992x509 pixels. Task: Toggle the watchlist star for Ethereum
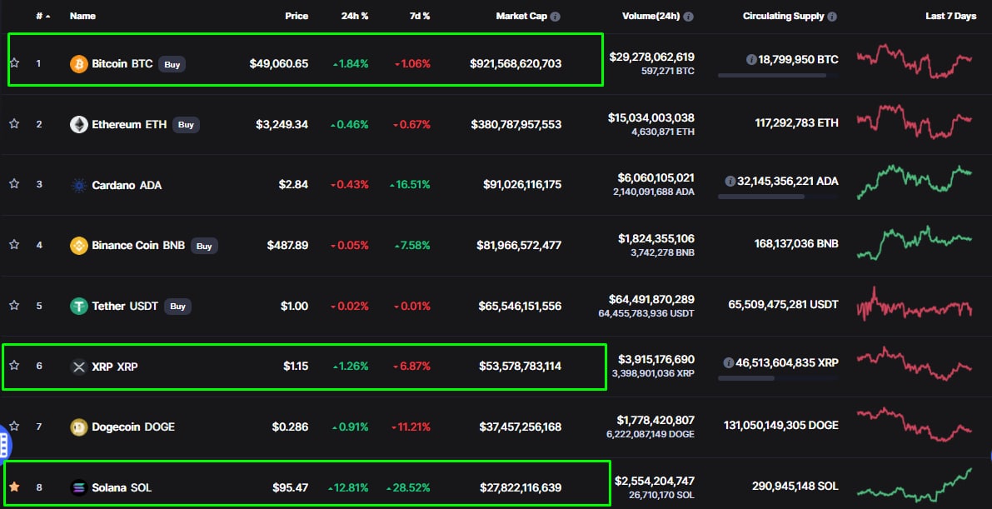(x=14, y=124)
